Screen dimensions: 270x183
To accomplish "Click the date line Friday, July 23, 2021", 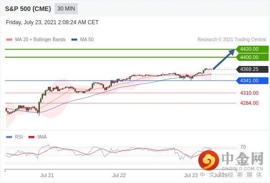I will (52, 22).
